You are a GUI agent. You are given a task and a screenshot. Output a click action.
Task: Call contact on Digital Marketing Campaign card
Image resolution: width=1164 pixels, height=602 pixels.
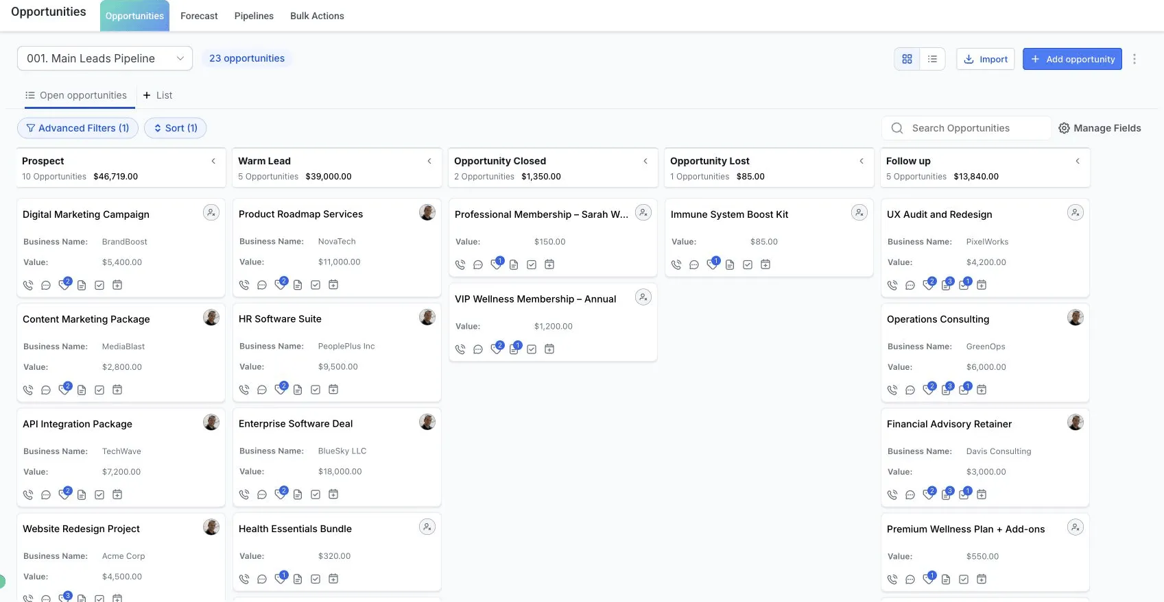tap(28, 285)
